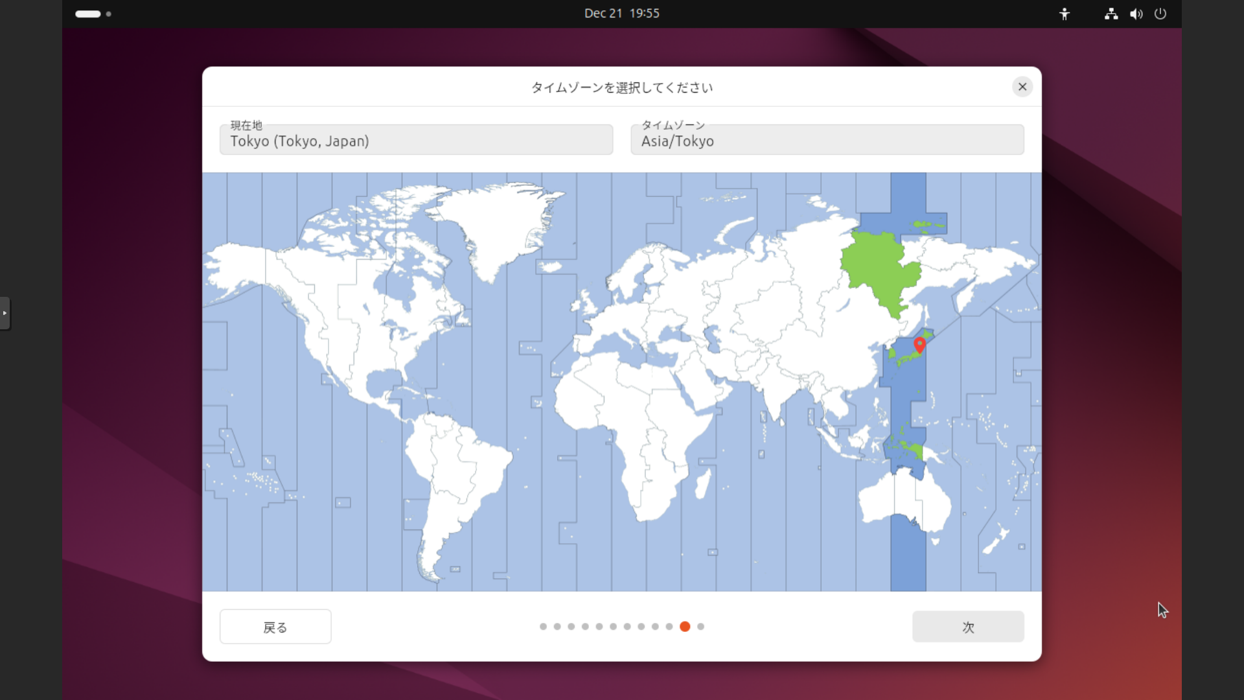Click the green highlighted Russia region on map
1244x700 pixels.
(875, 266)
